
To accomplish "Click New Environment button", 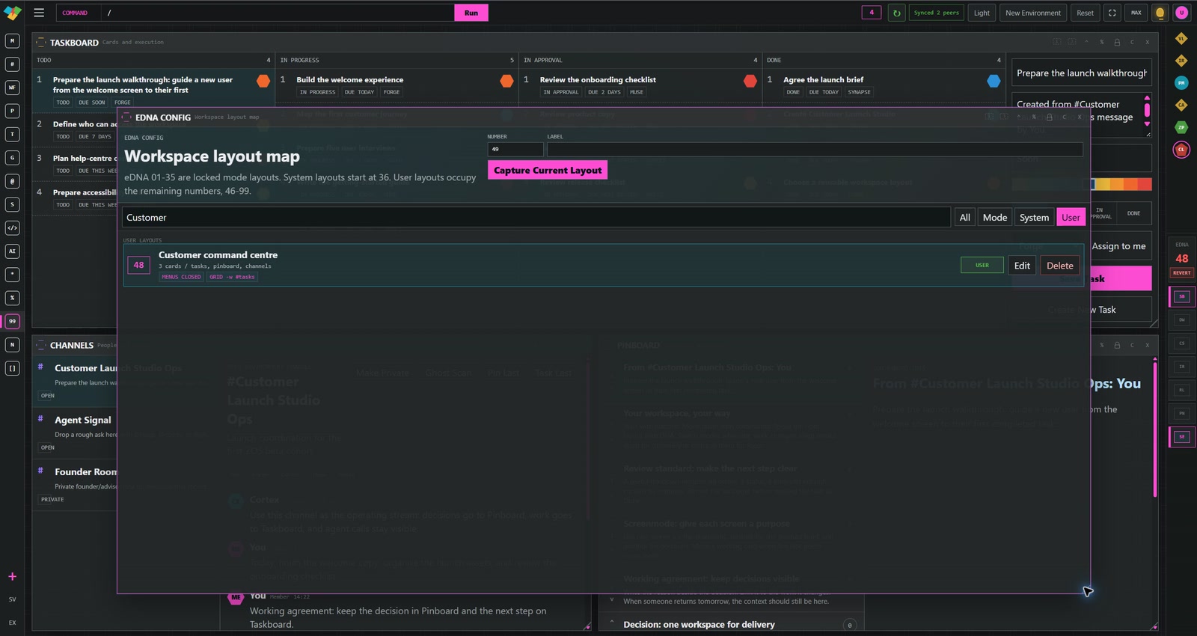I will (1032, 13).
